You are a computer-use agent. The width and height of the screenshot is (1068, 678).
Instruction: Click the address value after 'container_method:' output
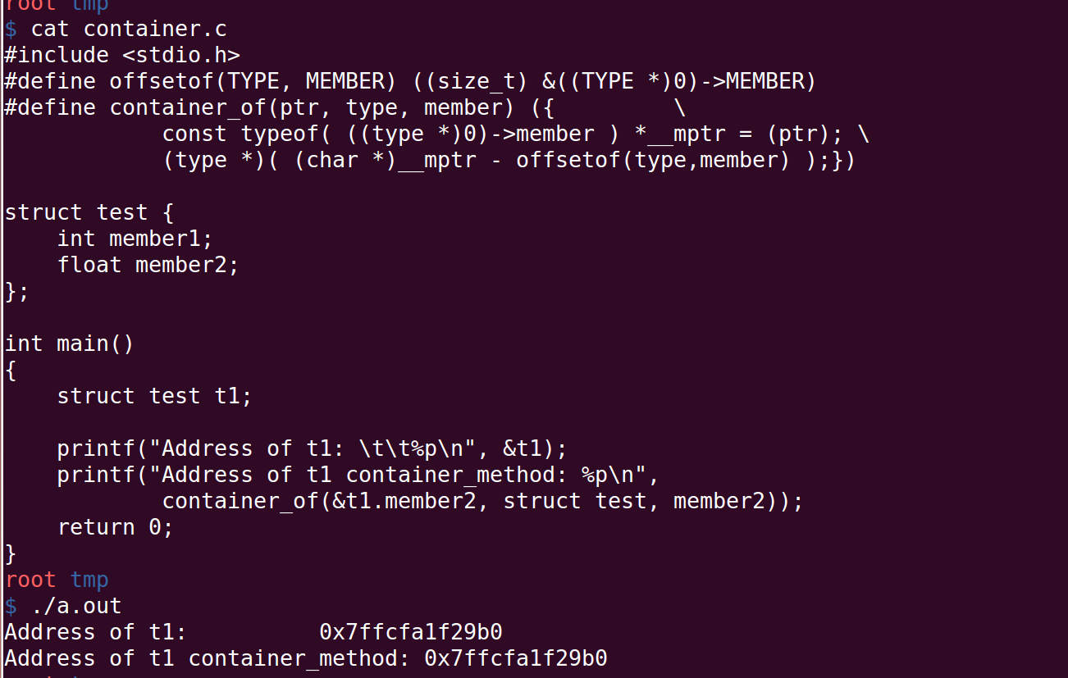click(515, 658)
